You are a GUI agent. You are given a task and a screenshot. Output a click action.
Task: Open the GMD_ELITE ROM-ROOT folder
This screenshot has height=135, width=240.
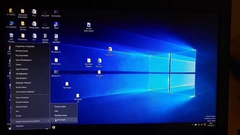pos(22,13)
